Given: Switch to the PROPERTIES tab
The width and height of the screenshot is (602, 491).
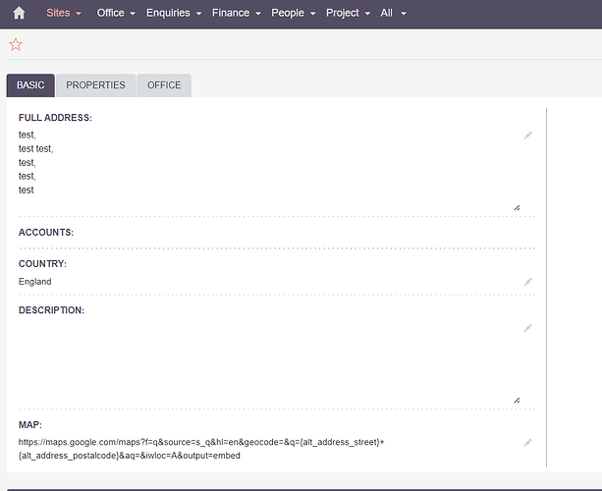Looking at the screenshot, I should click(x=95, y=85).
